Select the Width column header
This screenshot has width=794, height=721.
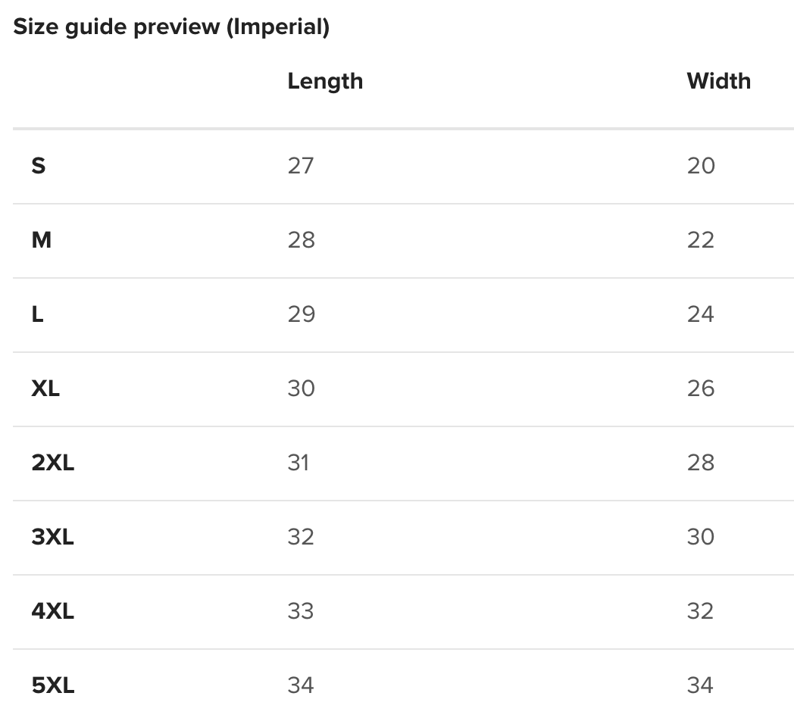coord(718,81)
